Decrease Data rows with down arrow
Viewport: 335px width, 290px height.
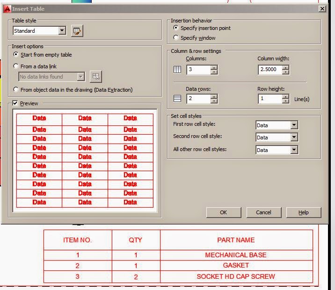214,101
